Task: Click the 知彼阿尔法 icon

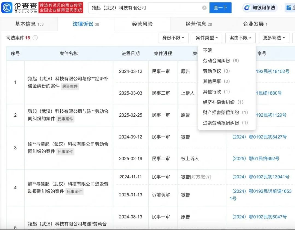Action: (x=247, y=8)
